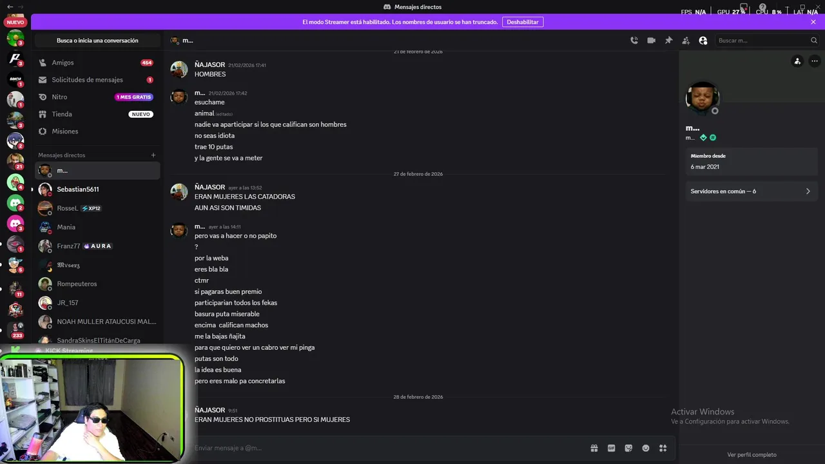The width and height of the screenshot is (825, 464).
Task: Click the message input field
Action: tap(387, 448)
